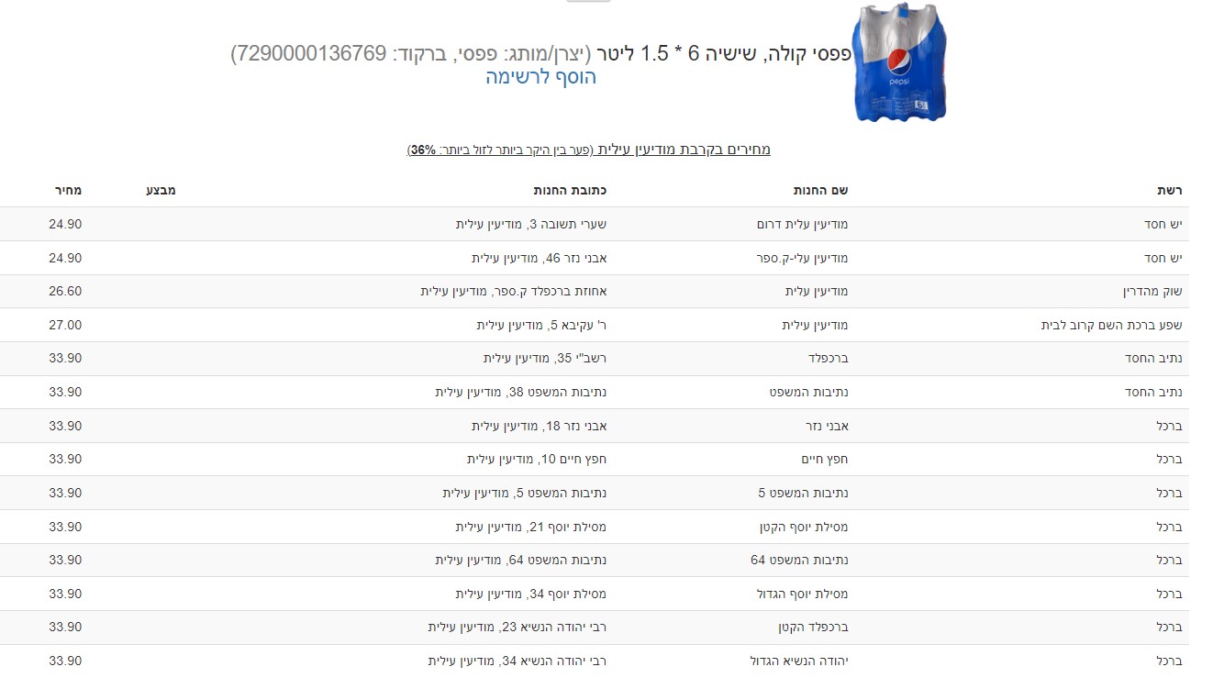Click the price 33.90 in the חפץ חיים 10 row
The height and width of the screenshot is (689, 1213).
[65, 460]
